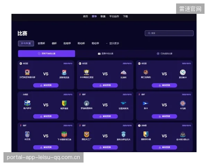Viewport: 208px width, 166px height.
Task: Focus the 搜索 search field
Action: tap(169, 33)
